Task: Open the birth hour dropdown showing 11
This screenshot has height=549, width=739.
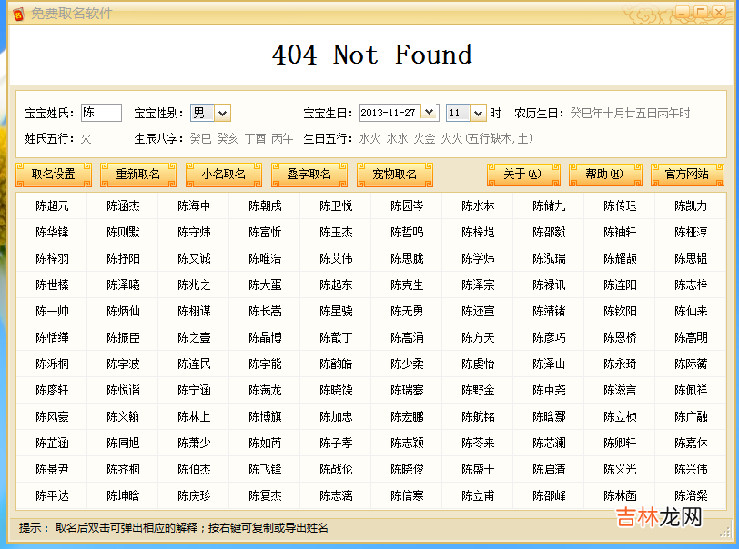Action: point(478,113)
